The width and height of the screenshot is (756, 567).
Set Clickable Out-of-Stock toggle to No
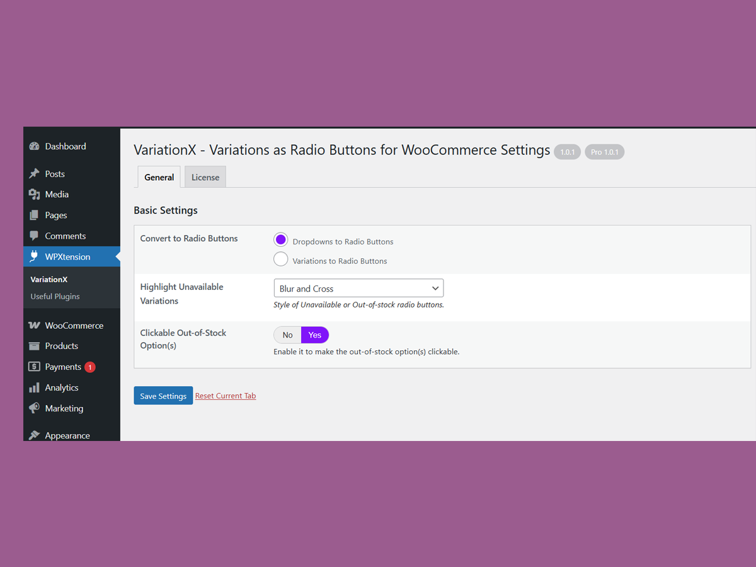click(287, 335)
